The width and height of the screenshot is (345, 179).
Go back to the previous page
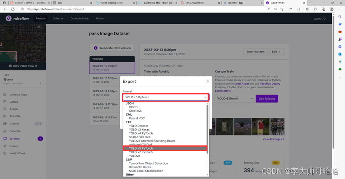tap(5, 9)
